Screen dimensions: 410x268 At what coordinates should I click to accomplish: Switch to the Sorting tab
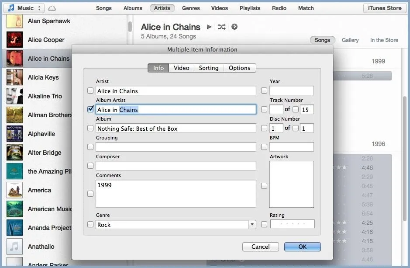pos(209,68)
